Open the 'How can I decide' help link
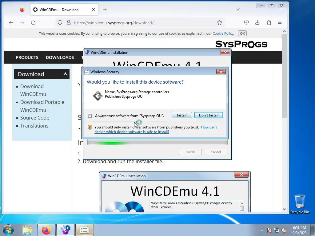The height and width of the screenshot is (236, 315). click(x=156, y=129)
